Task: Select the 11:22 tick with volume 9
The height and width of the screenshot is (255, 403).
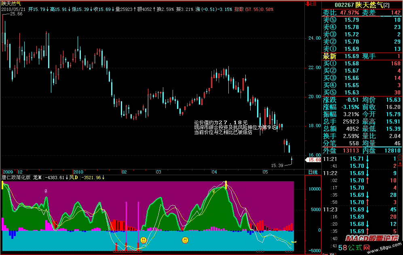Action: coord(360,173)
